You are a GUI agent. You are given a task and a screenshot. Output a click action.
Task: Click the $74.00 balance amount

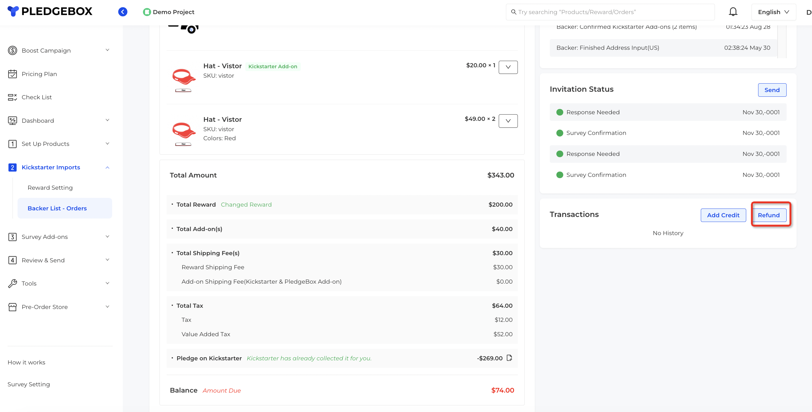point(502,390)
